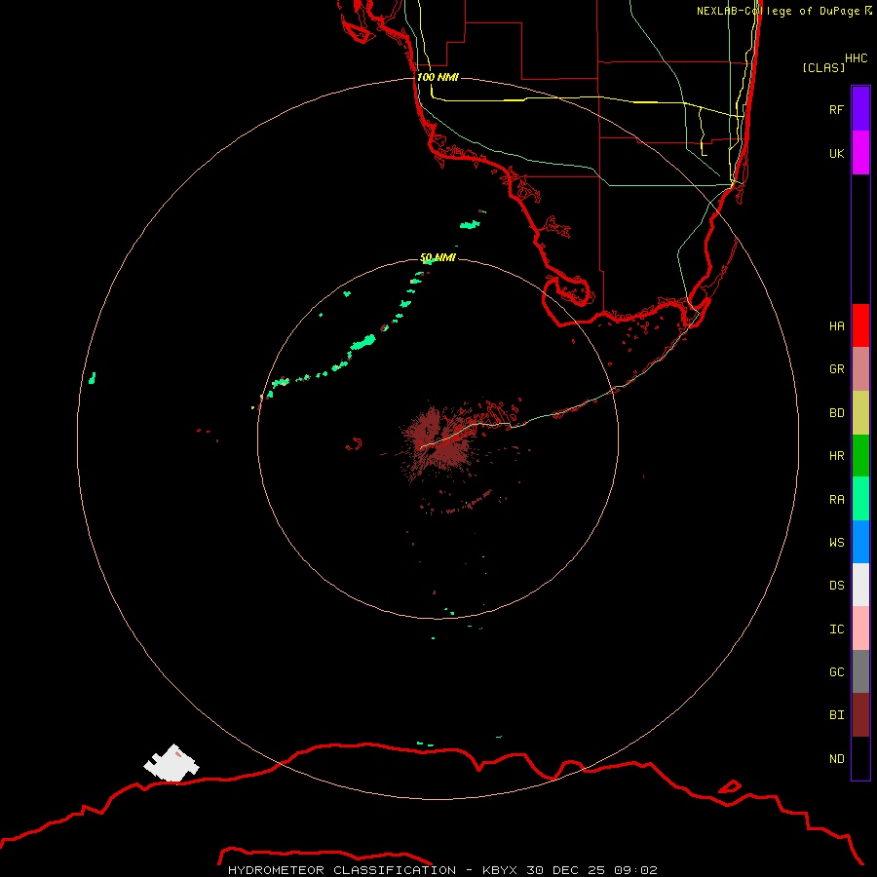877x877 pixels.
Task: Click the mint green RA legend swatch
Action: 860,499
